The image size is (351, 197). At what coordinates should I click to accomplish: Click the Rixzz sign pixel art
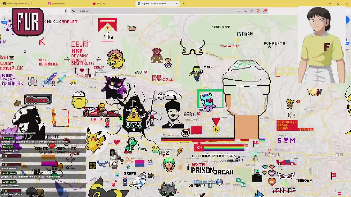point(38,100)
